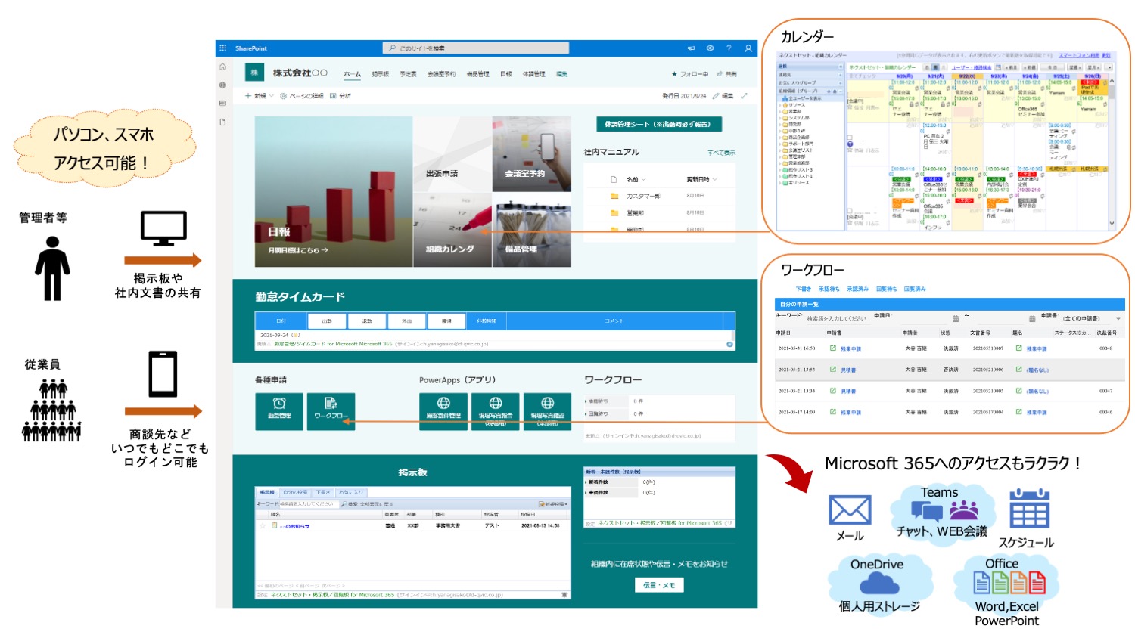Click the blue round icon in timecard corner
1135x638 pixels.
point(729,345)
